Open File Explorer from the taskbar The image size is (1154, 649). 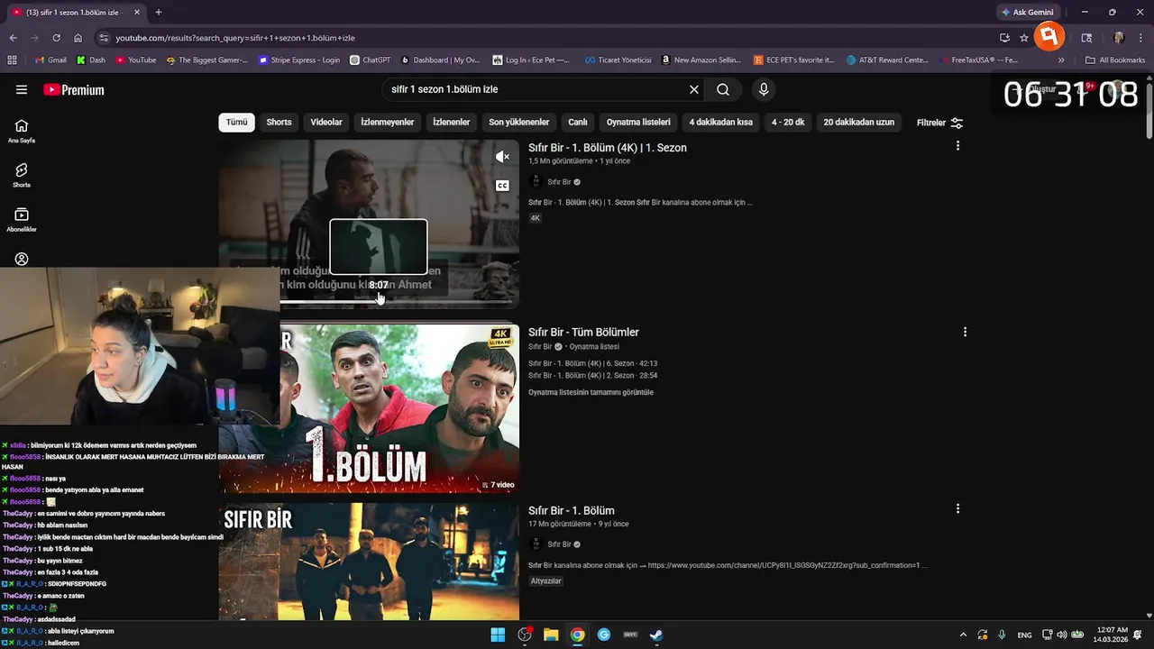click(551, 635)
